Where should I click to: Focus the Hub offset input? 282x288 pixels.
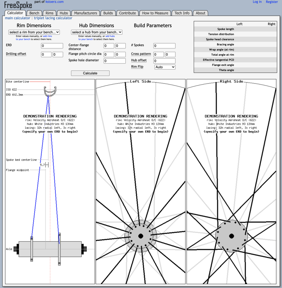pos(165,61)
